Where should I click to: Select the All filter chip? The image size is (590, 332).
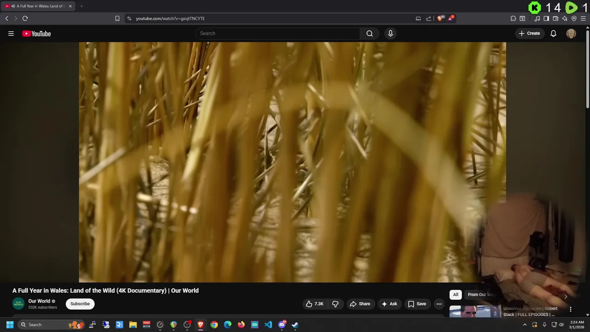[x=455, y=295]
